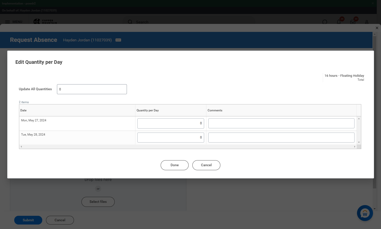The width and height of the screenshot is (381, 229).
Task: Open the inbox tray icon
Action: coord(353,22)
